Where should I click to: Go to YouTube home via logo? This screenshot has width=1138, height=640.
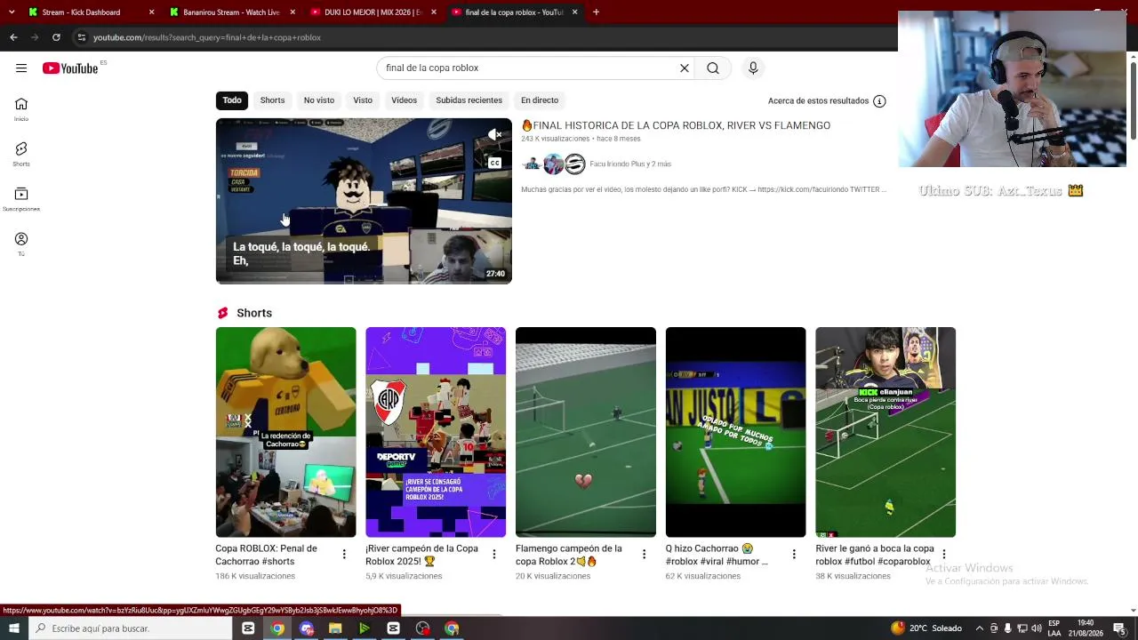(x=70, y=68)
